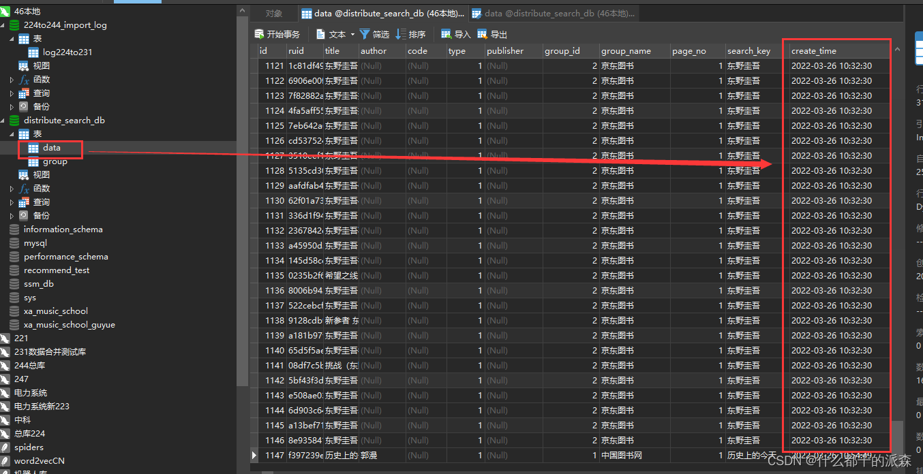Viewport: 923px width, 474px height.
Task: Select the mysql database icon
Action: [x=14, y=242]
